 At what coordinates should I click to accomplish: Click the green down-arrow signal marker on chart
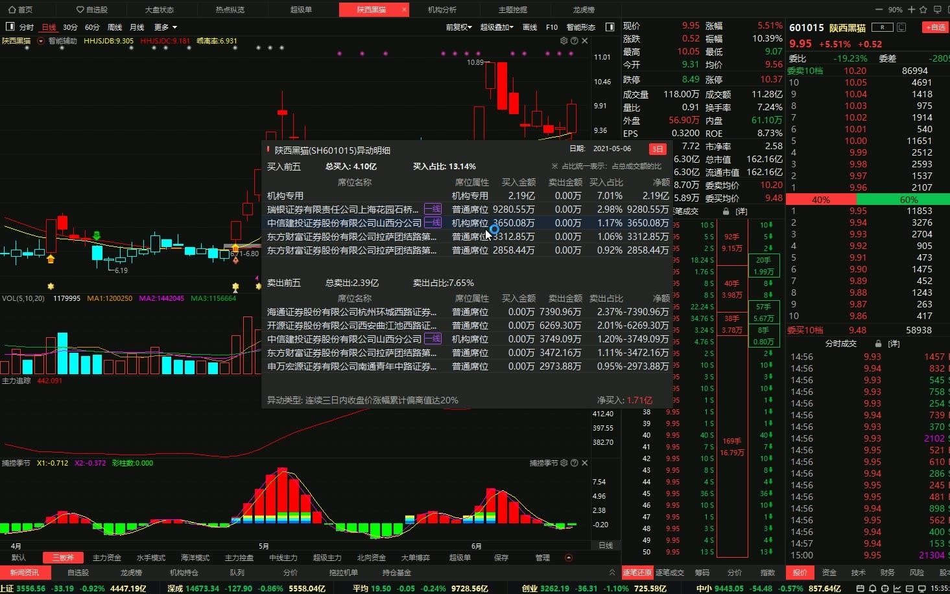point(97,235)
